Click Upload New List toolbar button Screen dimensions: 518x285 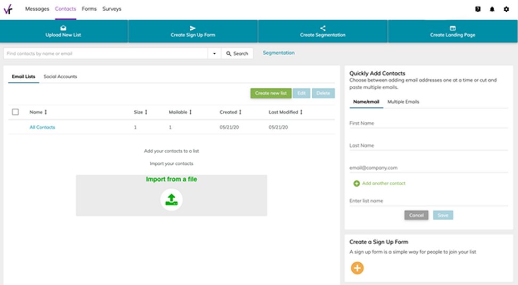(63, 31)
